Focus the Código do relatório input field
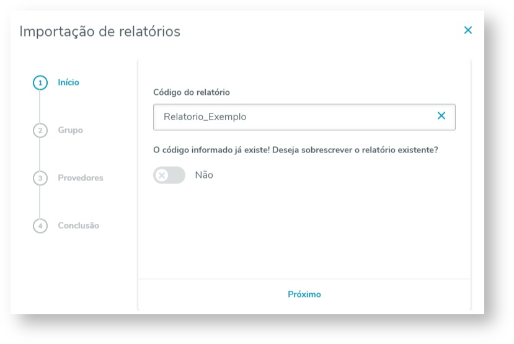The width and height of the screenshot is (514, 344). pos(291,117)
